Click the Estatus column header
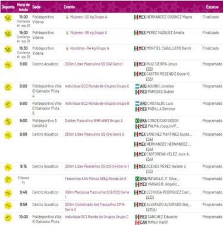This screenshot has height=225, width=223. [212, 7]
